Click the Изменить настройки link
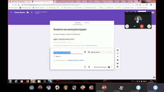 [x=92, y=45]
